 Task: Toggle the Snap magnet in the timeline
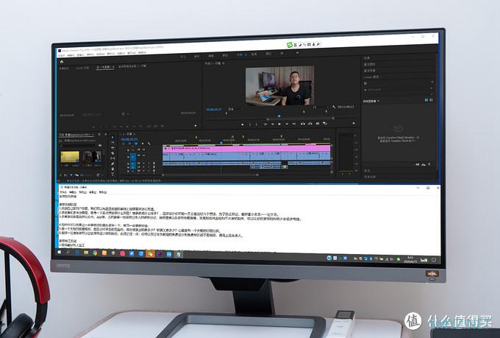coord(129,144)
